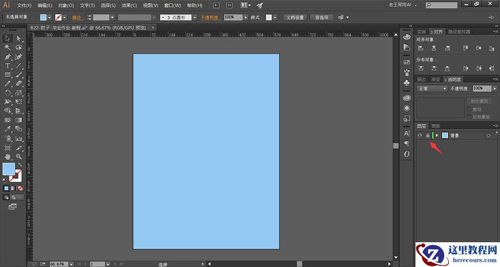Unlock the 背景 layer lock icon
The image size is (500, 267).
[x=427, y=135]
